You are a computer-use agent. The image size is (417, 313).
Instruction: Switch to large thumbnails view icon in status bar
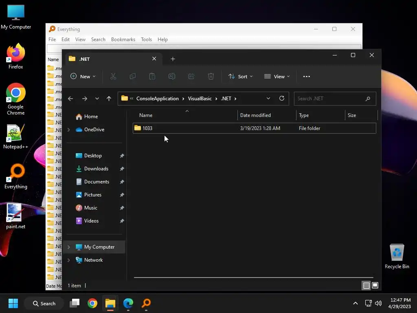[x=375, y=286]
